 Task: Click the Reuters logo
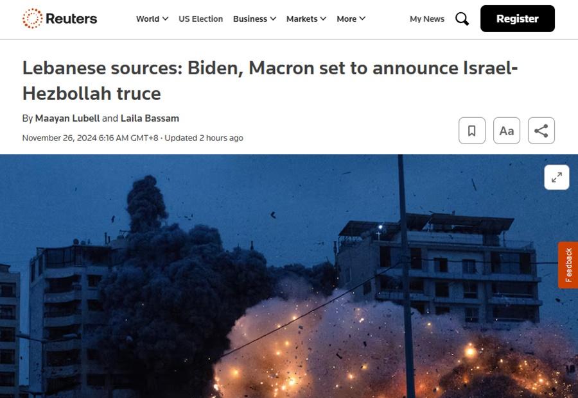pos(60,19)
